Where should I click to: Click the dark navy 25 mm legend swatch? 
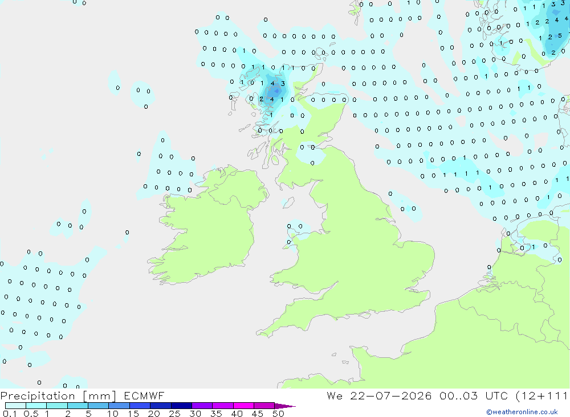point(181,406)
